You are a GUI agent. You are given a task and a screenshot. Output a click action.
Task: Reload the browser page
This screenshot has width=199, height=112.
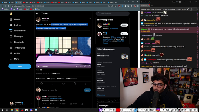pyautogui.click(x=8, y=6)
